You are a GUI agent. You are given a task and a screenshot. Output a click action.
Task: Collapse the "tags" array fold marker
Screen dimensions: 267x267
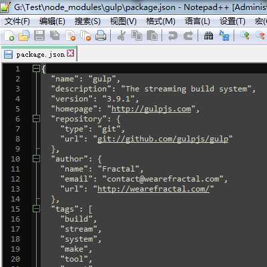coord(36,209)
